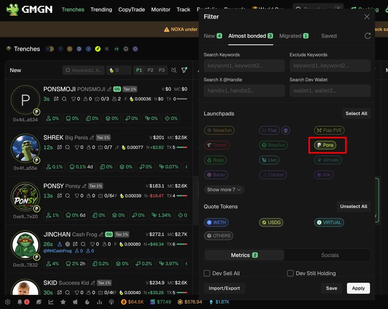The image size is (388, 309).
Task: Click the Import/Export button
Action: [x=224, y=288]
